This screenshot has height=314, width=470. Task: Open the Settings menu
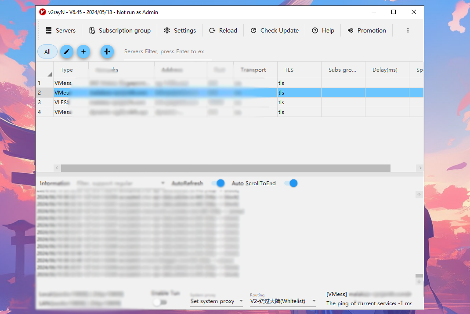pyautogui.click(x=180, y=31)
